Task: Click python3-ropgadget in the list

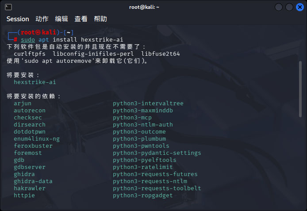Action: [143, 196]
